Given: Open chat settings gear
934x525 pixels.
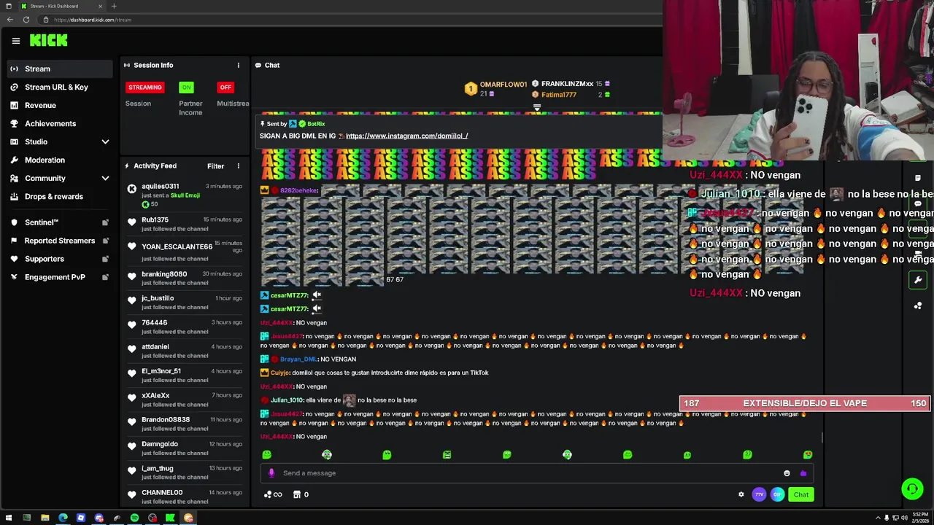Looking at the screenshot, I should click(741, 494).
